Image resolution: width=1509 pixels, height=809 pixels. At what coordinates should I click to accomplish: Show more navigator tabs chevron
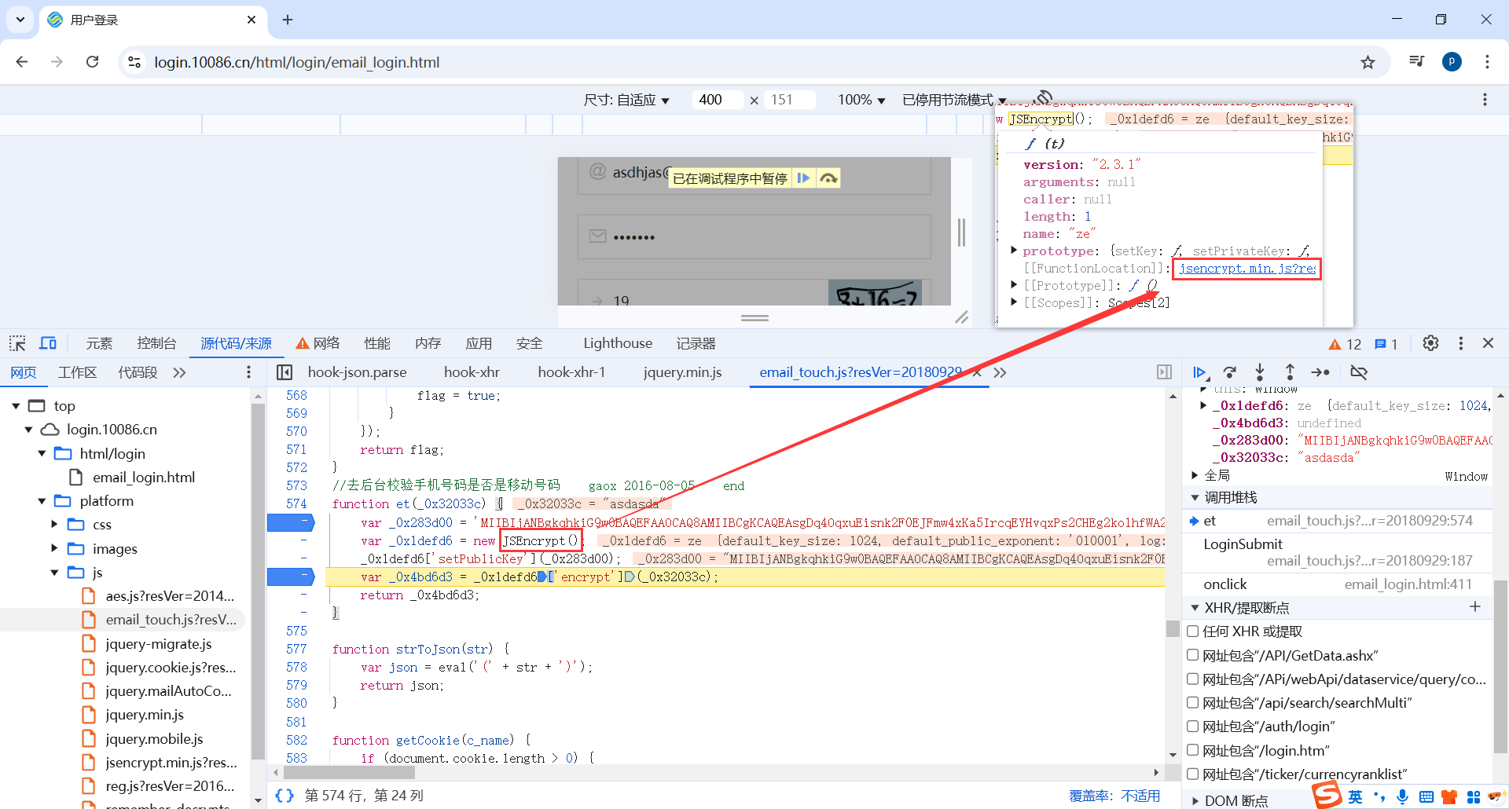179,372
